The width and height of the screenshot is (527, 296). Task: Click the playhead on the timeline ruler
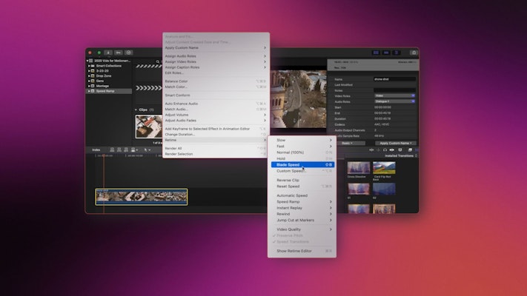[104, 156]
